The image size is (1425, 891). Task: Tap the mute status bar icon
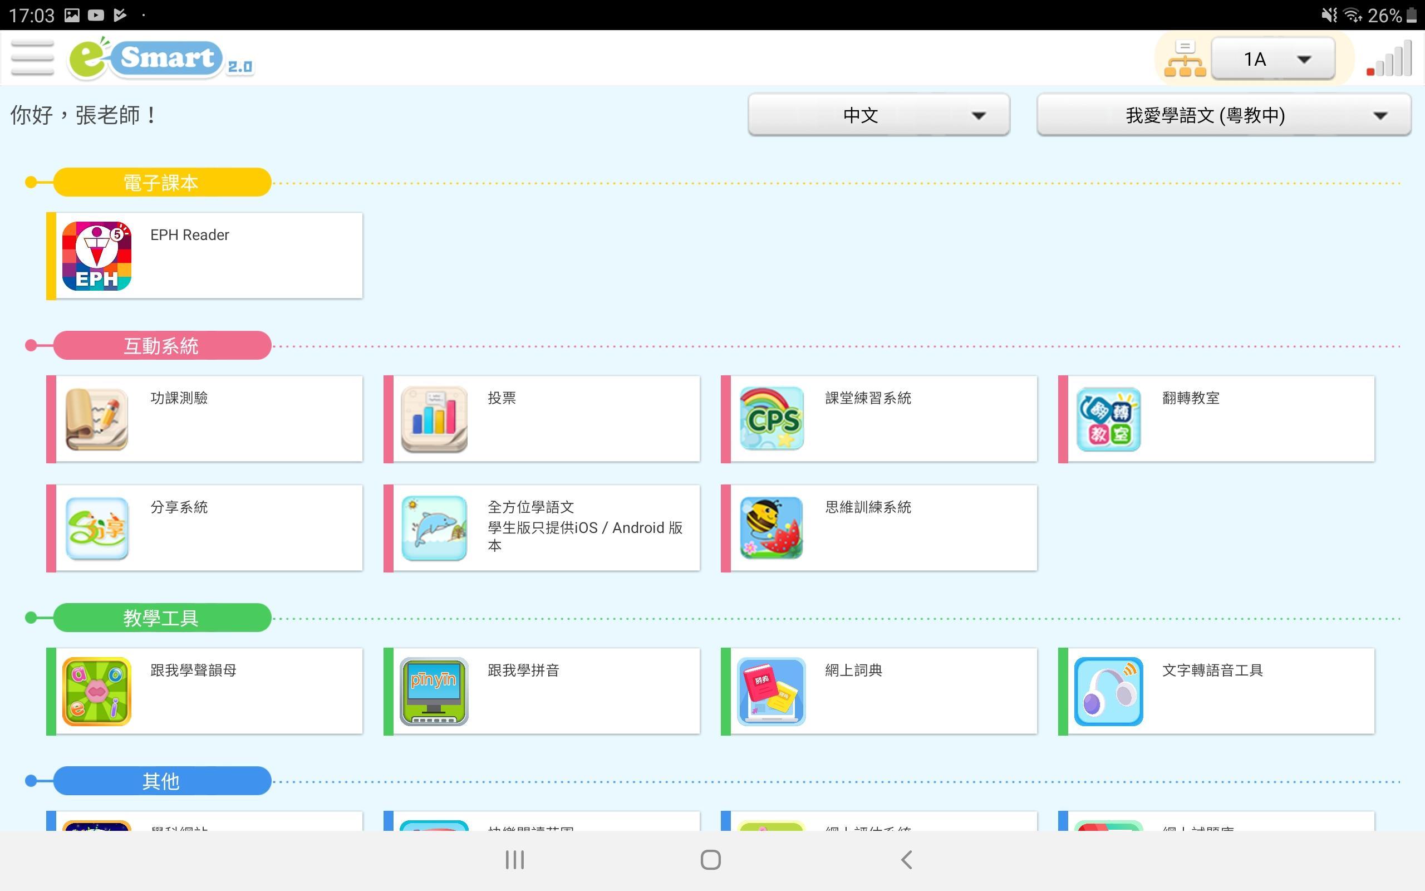click(x=1329, y=16)
